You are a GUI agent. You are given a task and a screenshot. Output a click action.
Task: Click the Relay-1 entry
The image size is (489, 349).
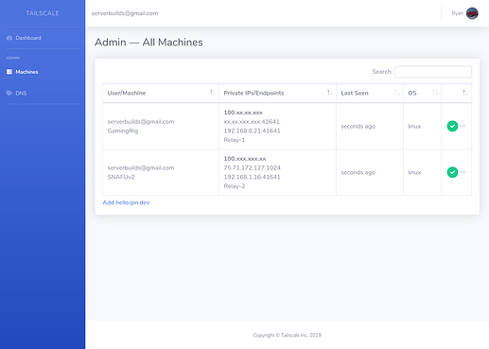coord(235,140)
